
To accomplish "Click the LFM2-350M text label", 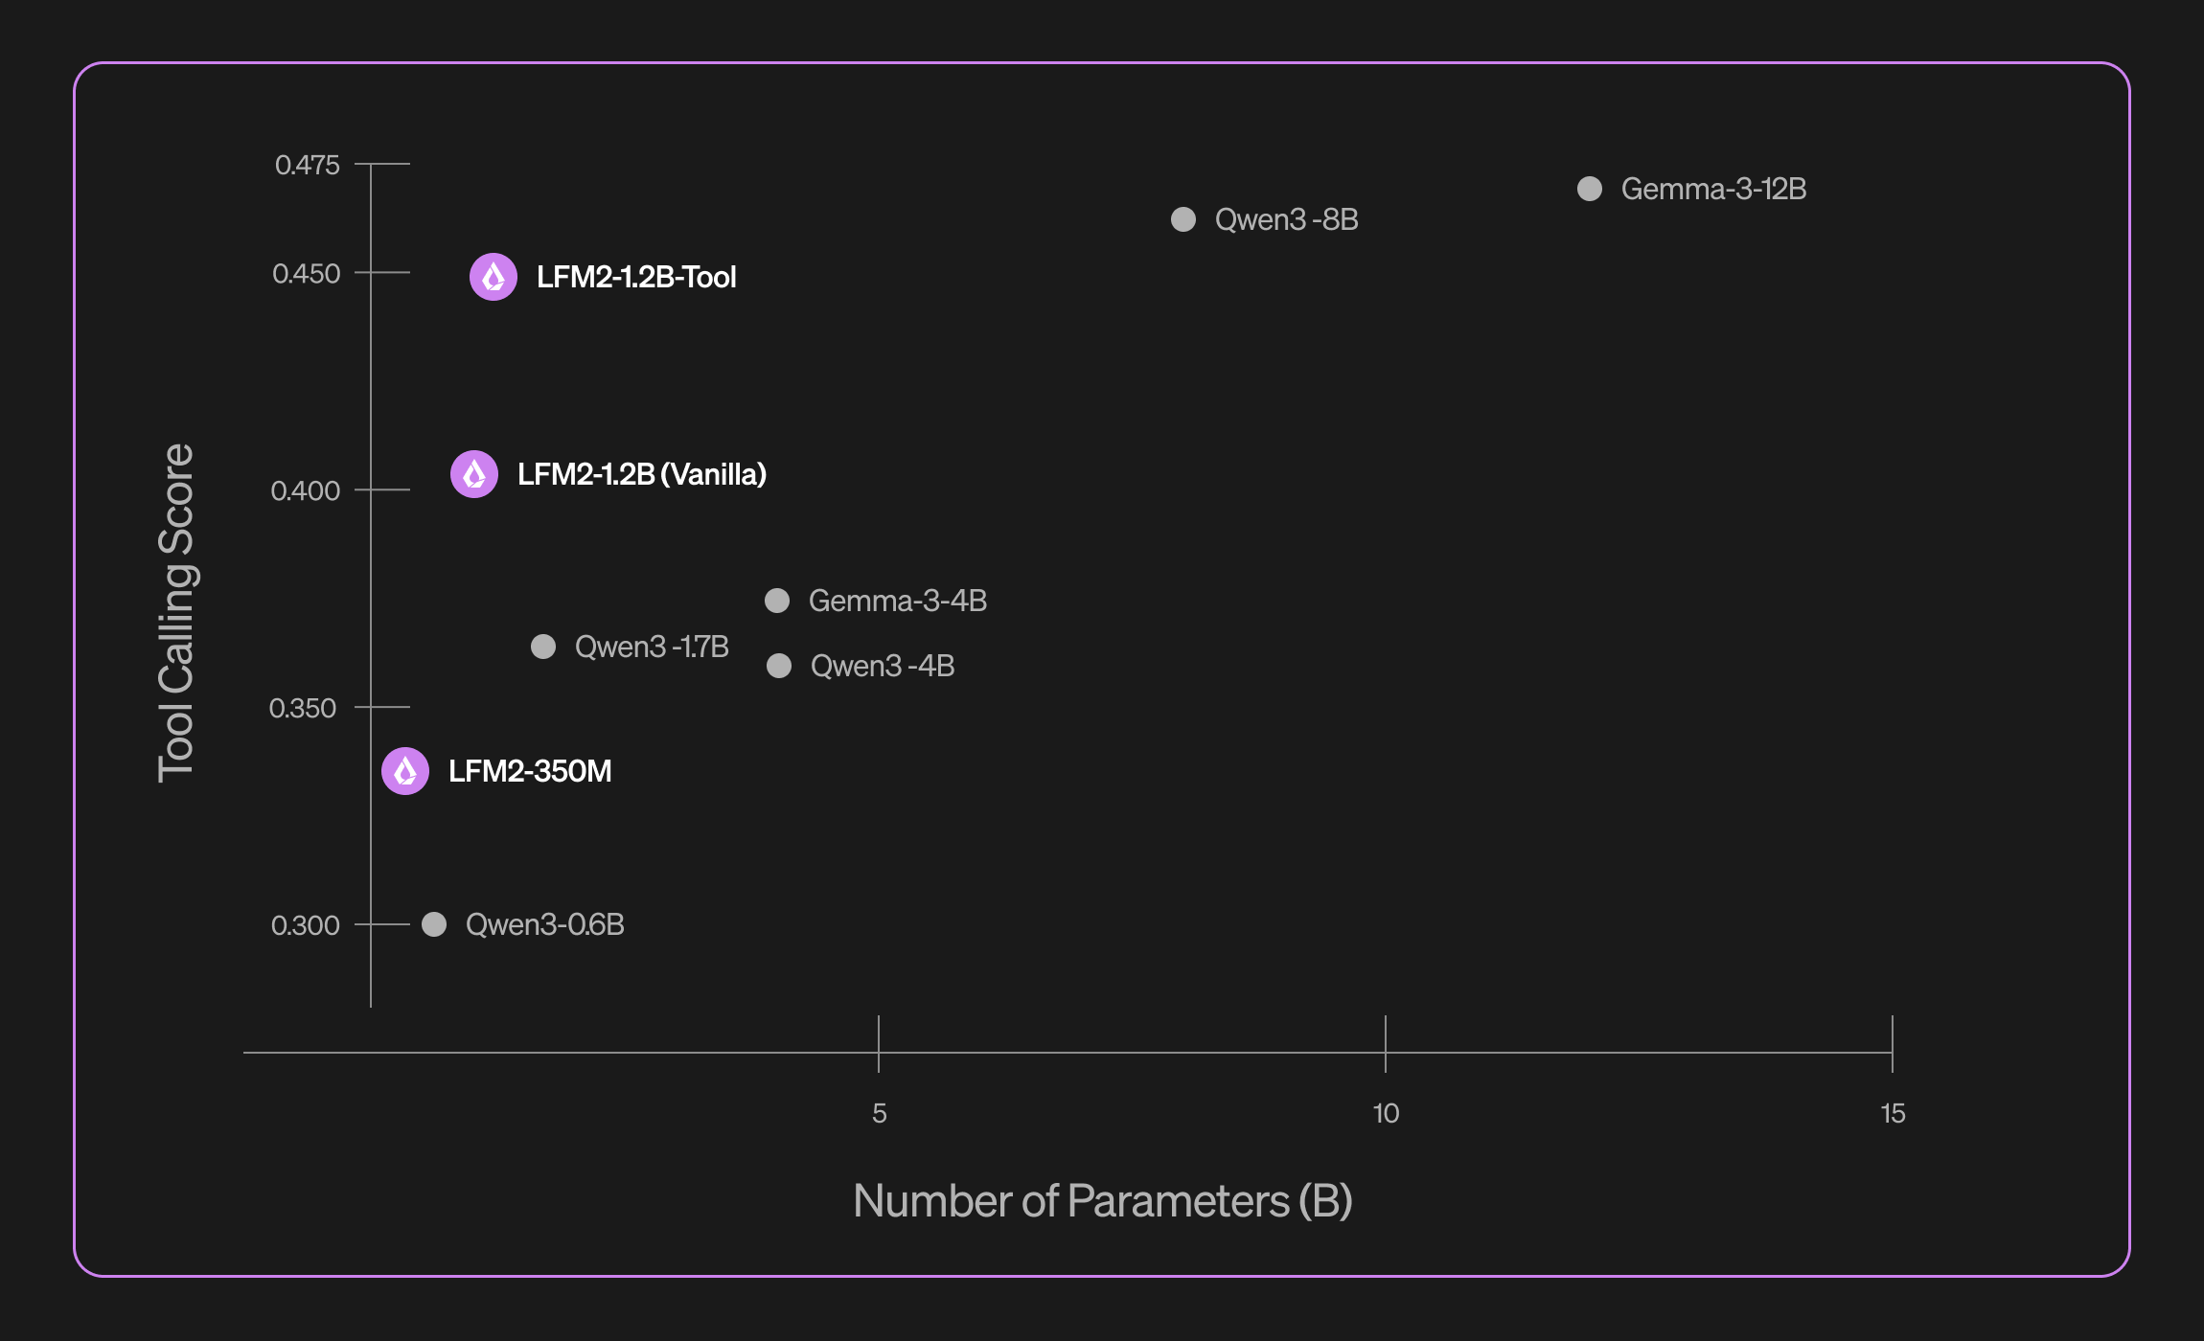I will click(530, 771).
